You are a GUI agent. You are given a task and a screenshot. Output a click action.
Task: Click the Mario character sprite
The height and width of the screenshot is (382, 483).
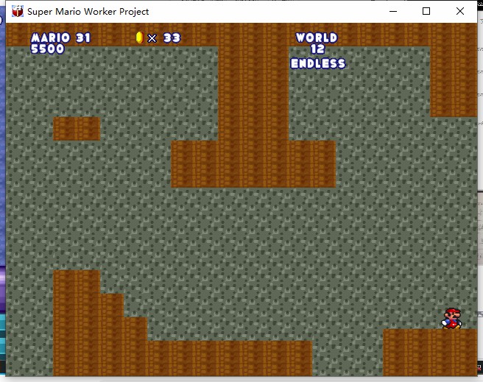(452, 319)
